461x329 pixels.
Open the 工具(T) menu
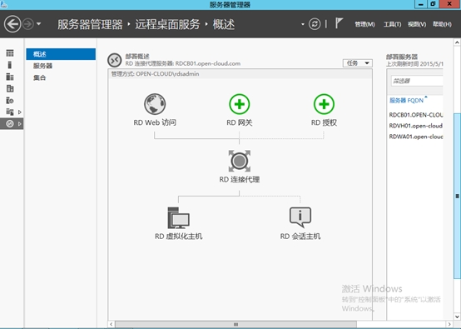392,24
